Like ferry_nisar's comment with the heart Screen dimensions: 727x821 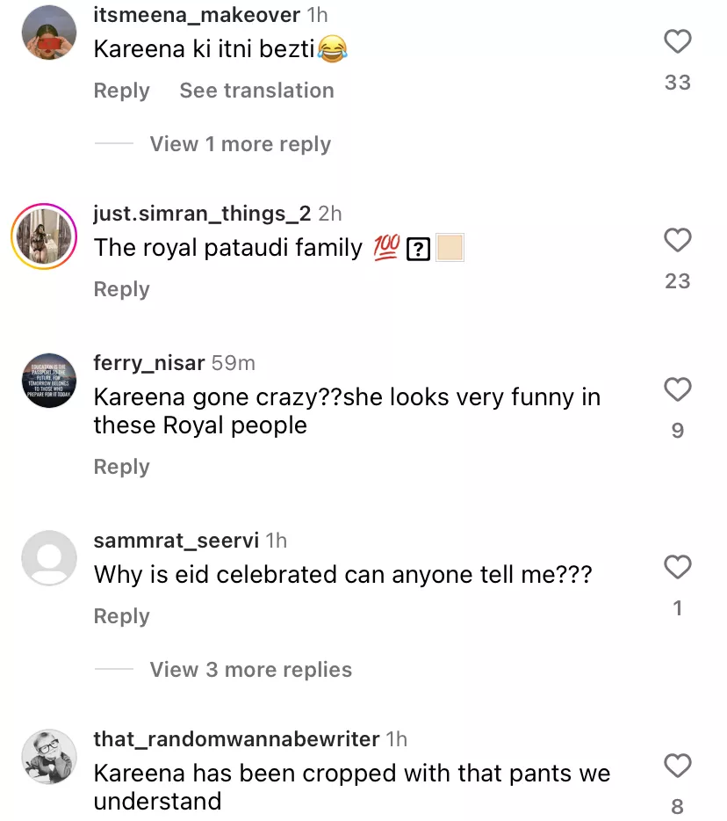[x=677, y=389]
